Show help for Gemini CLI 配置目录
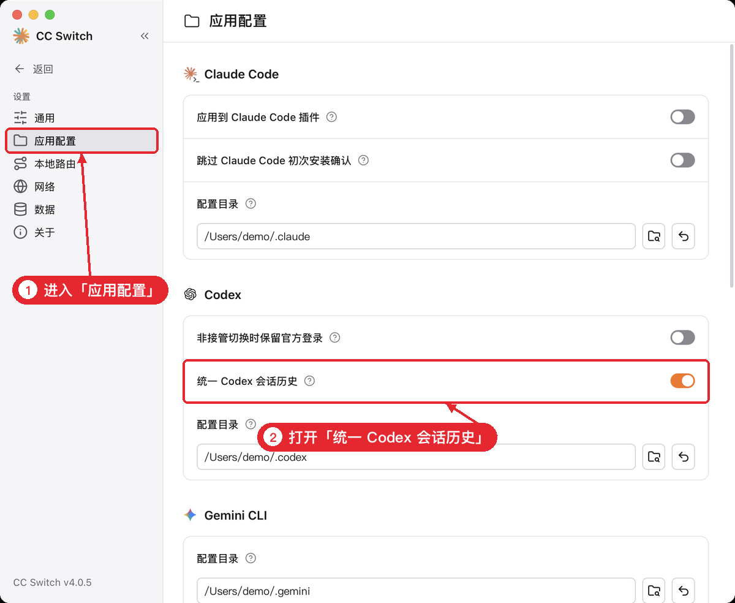Image resolution: width=735 pixels, height=603 pixels. [x=251, y=558]
